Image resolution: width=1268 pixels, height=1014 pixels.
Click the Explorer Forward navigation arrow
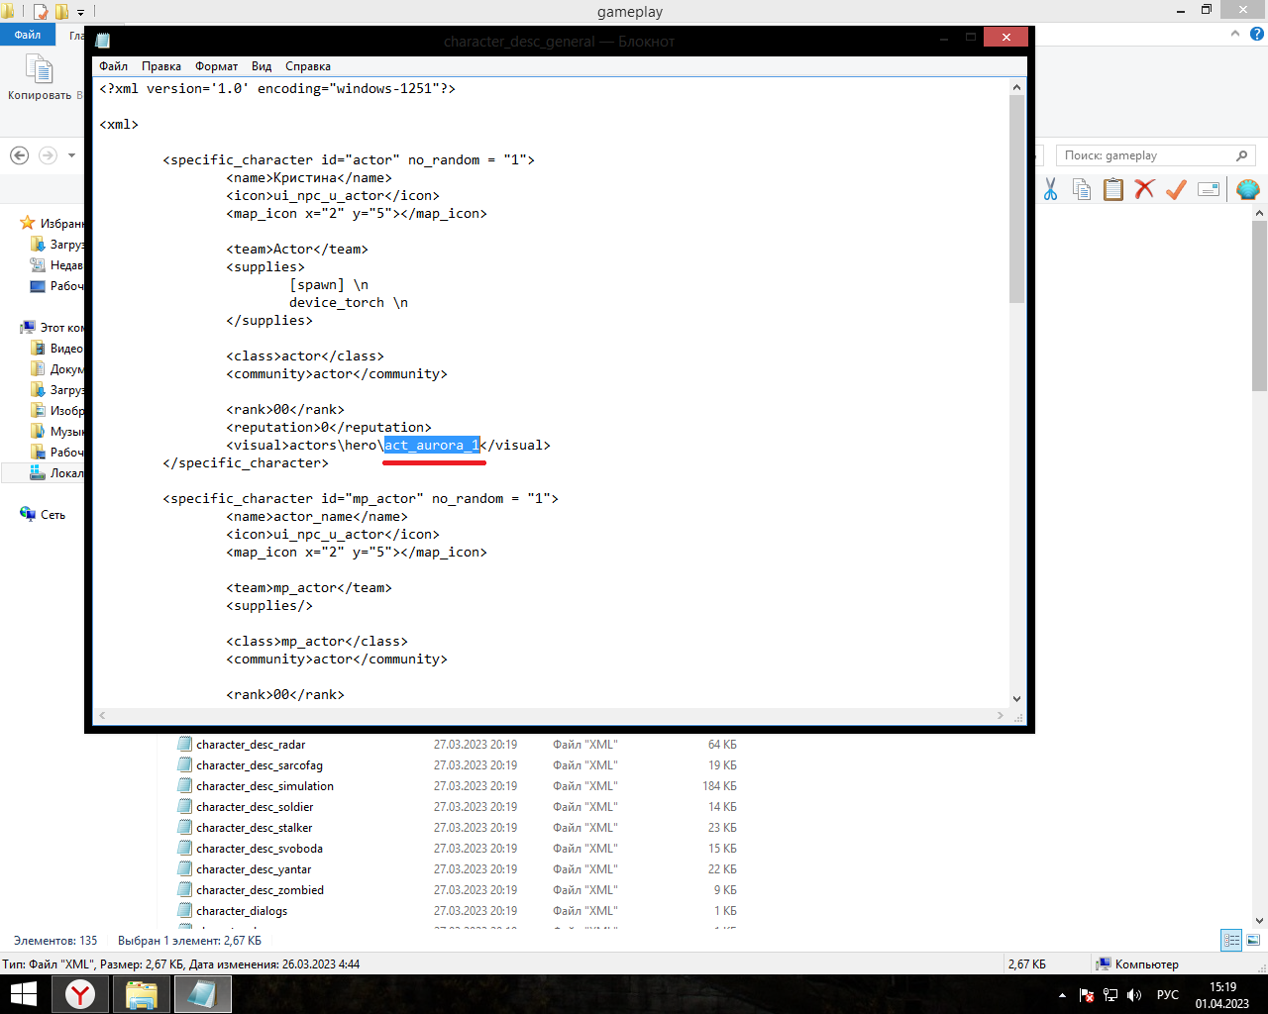(x=48, y=155)
